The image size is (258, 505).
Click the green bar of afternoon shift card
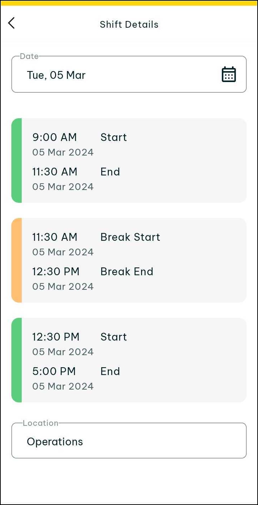17,360
